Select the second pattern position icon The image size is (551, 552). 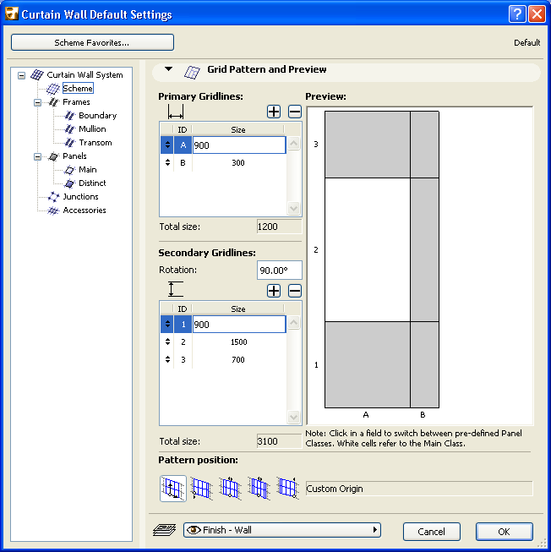pos(202,489)
